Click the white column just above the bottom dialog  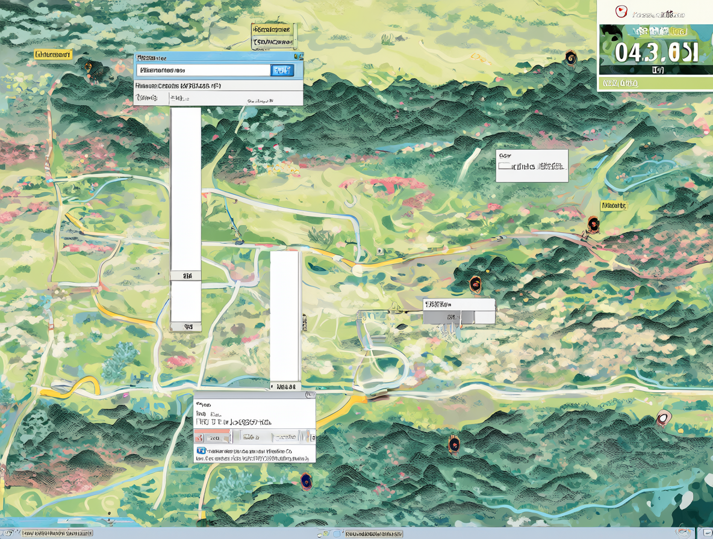tap(285, 321)
